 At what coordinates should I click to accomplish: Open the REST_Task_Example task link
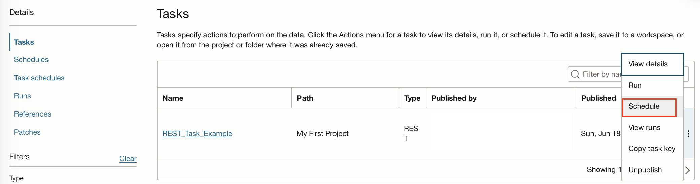(x=197, y=134)
